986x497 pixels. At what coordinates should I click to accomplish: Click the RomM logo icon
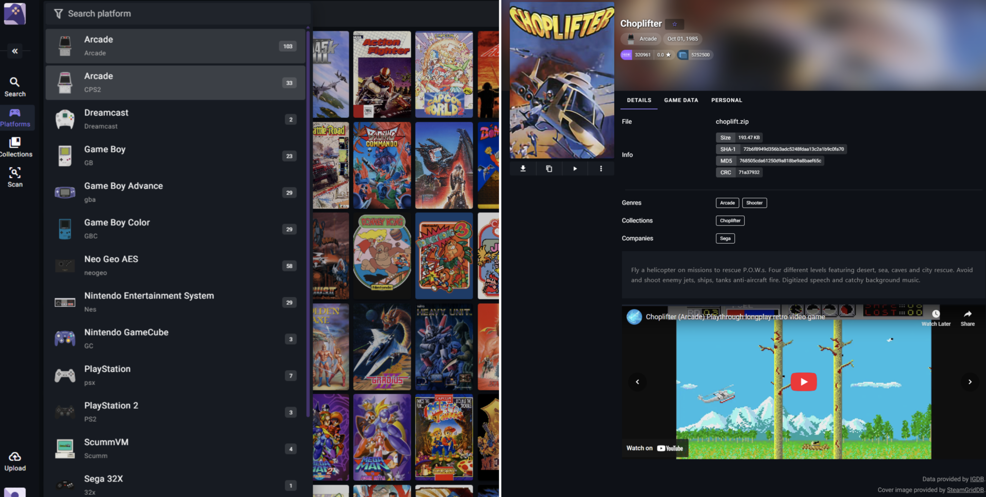[15, 14]
